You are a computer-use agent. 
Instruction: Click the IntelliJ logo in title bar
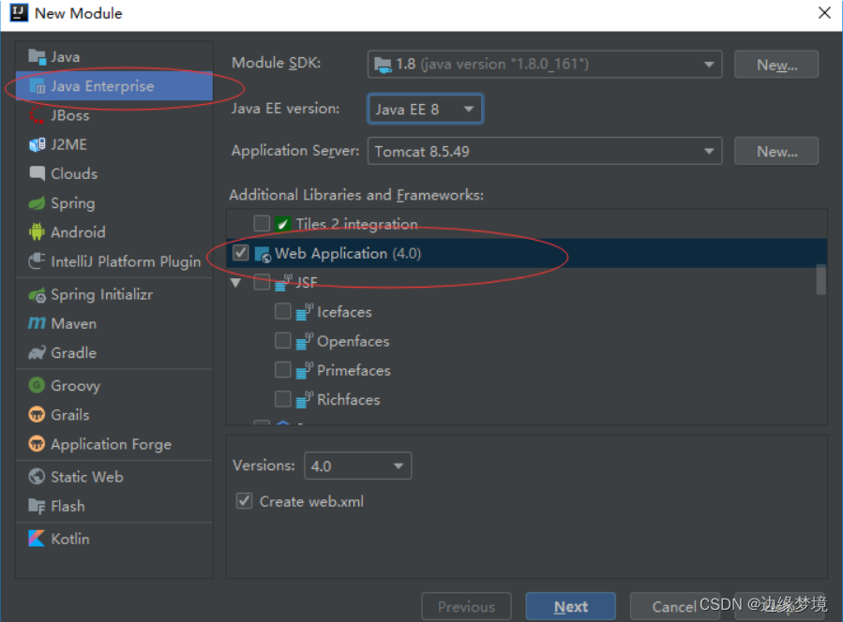pyautogui.click(x=19, y=12)
